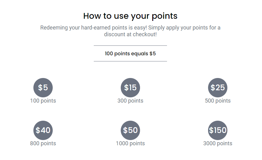Select the $50 reward circle

click(x=130, y=130)
